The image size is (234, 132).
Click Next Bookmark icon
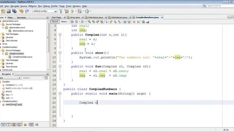coord(115,22)
